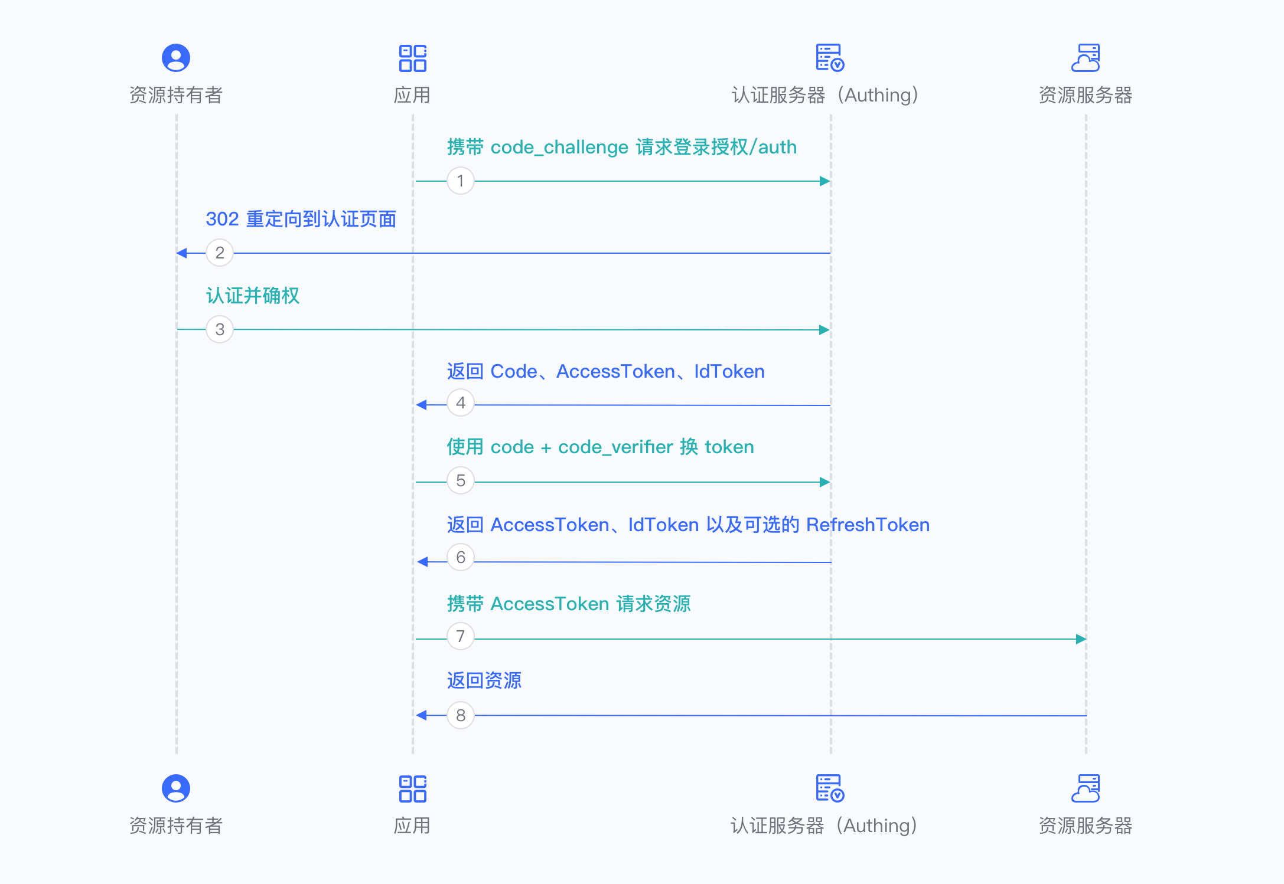Click the code_challenge /auth request label

[621, 147]
